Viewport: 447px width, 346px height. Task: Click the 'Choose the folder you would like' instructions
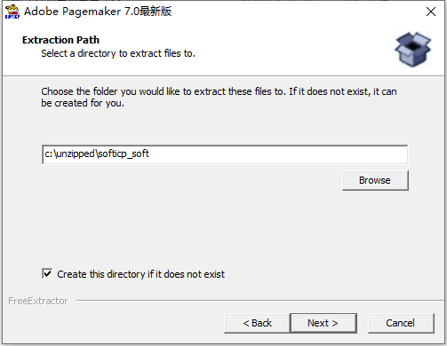click(x=219, y=97)
